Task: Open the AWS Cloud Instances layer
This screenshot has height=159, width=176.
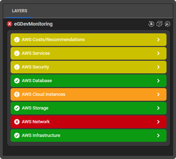Action: pyautogui.click(x=88, y=94)
